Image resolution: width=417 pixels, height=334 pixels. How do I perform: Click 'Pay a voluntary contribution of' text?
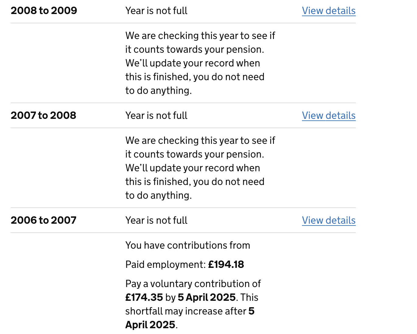193,284
